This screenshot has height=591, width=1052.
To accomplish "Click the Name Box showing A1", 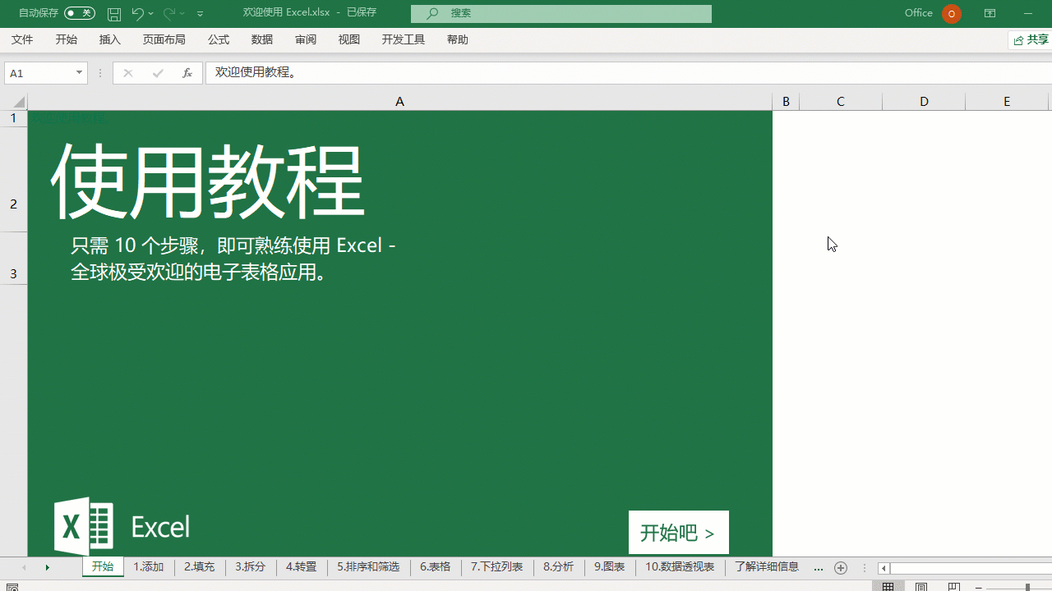I will [x=39, y=73].
